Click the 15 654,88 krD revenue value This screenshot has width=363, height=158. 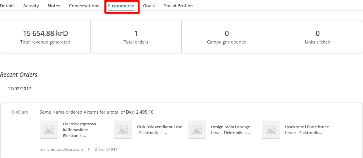45,33
